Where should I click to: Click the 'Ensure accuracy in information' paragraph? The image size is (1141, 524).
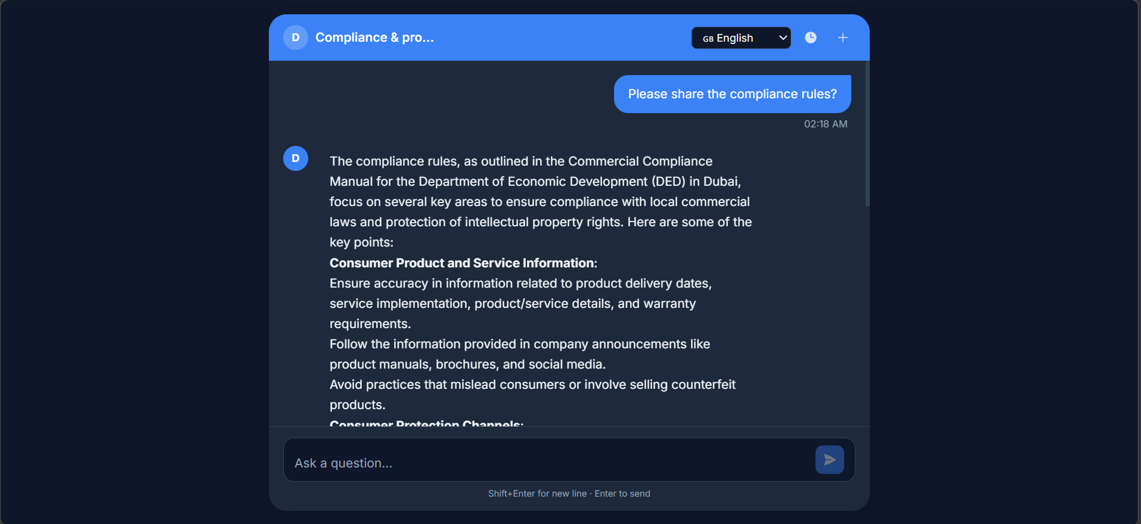pyautogui.click(x=520, y=303)
